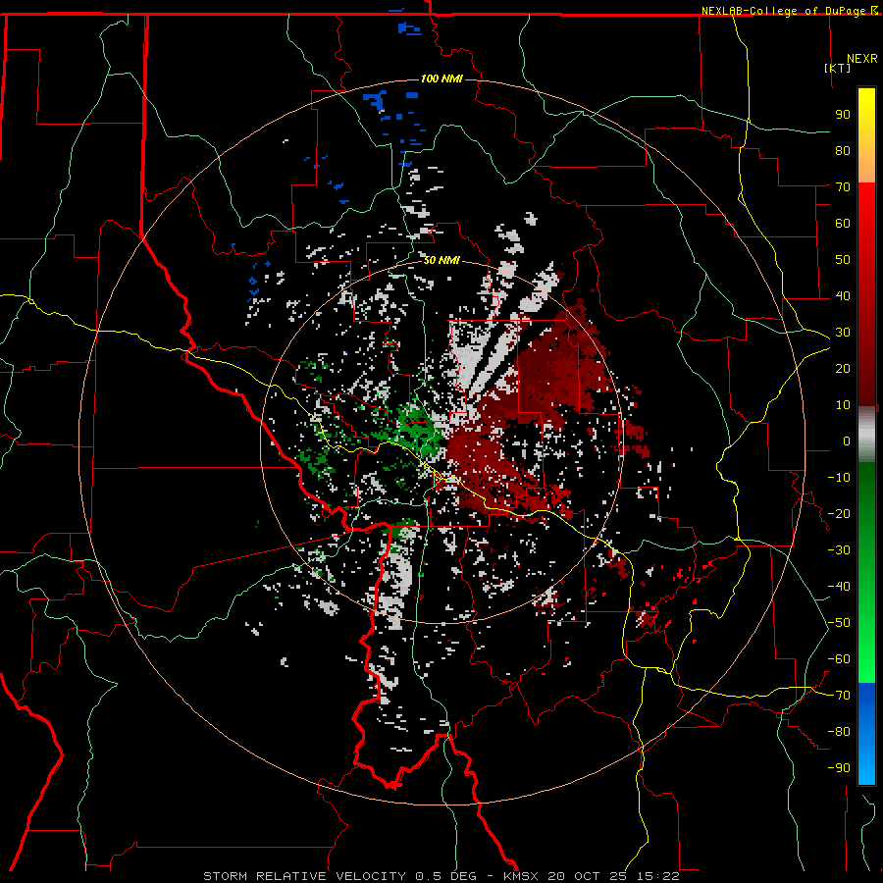Click the -30 value on the velocity scale
The width and height of the screenshot is (883, 883).
[839, 550]
